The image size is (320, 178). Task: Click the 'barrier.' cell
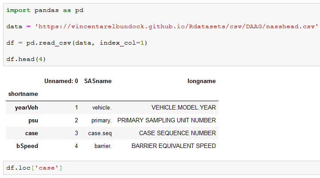pyautogui.click(x=103, y=146)
